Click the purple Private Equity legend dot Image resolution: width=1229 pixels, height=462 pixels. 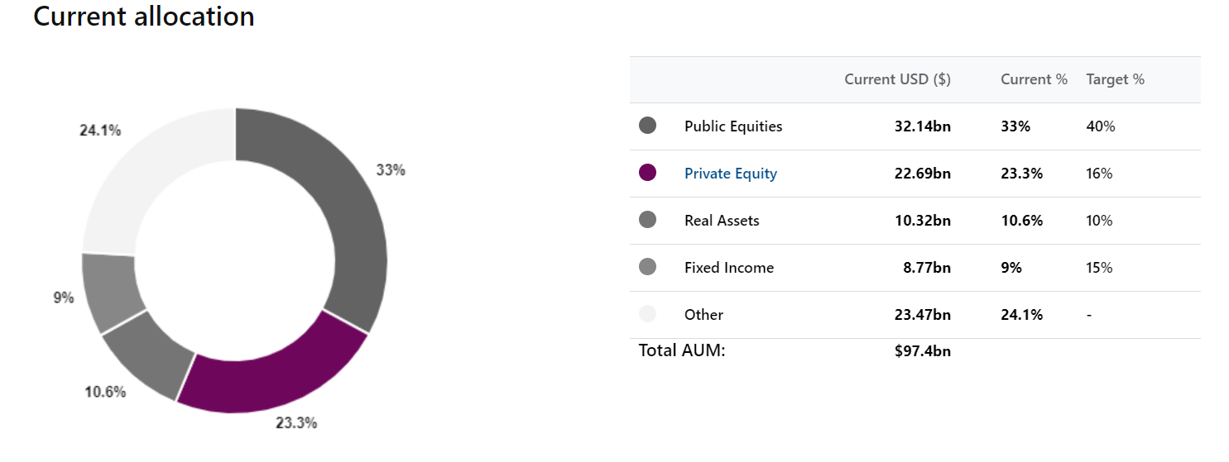point(647,173)
